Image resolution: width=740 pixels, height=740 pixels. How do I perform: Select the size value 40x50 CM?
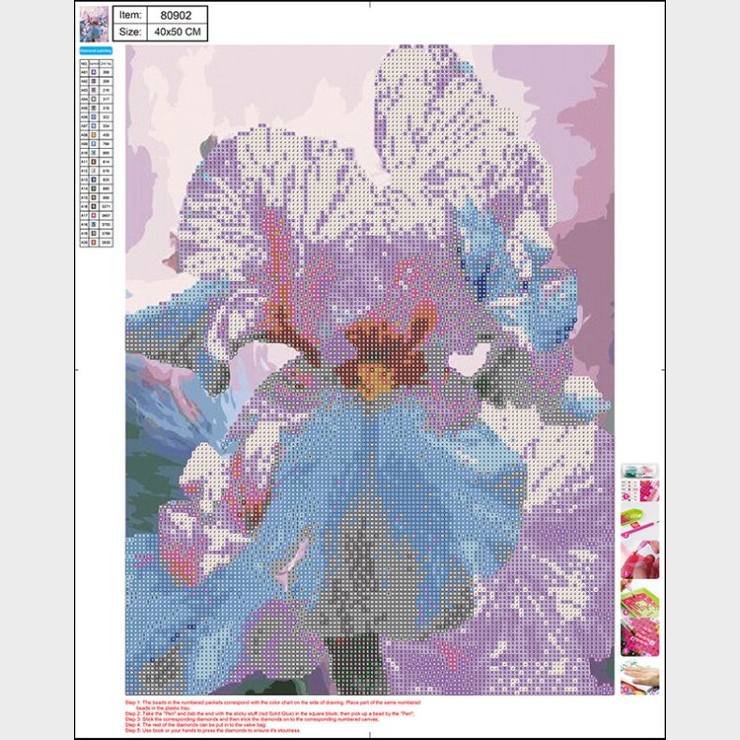click(x=177, y=32)
